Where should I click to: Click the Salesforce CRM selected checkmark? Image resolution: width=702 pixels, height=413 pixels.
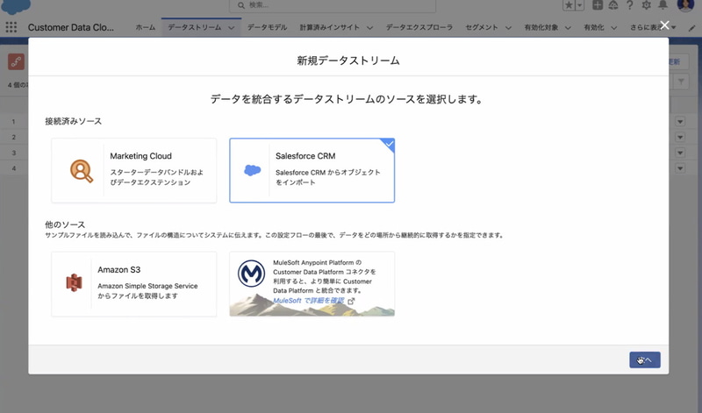389,144
